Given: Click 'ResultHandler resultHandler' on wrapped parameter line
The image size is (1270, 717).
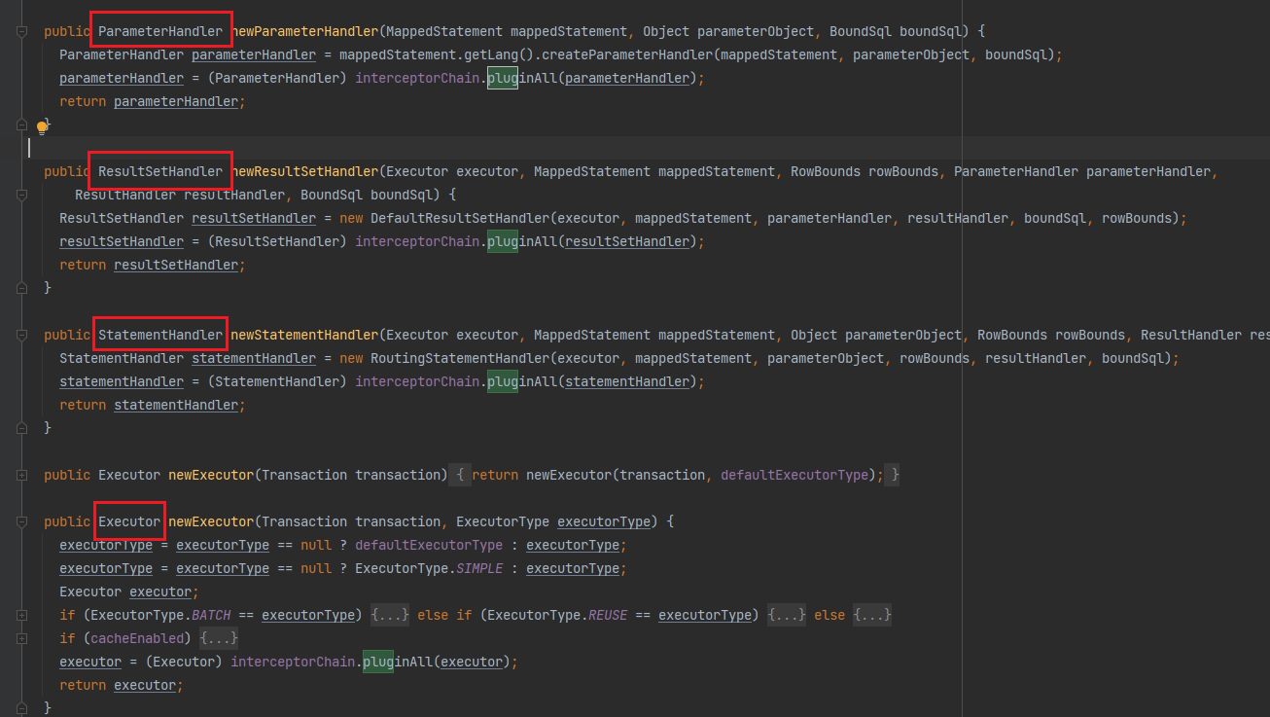Looking at the screenshot, I should (x=180, y=195).
